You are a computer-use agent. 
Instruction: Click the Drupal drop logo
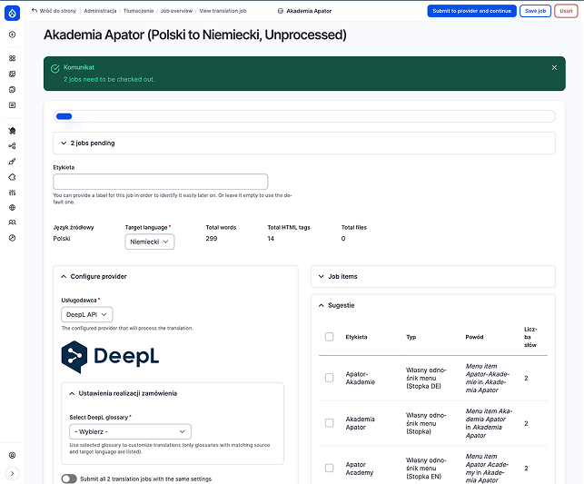(13, 14)
